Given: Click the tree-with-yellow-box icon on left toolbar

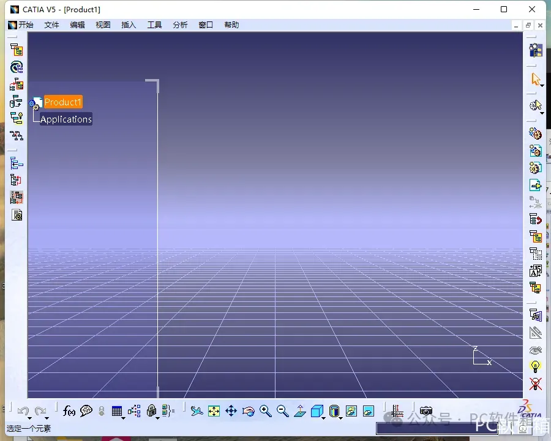Looking at the screenshot, I should (17, 50).
